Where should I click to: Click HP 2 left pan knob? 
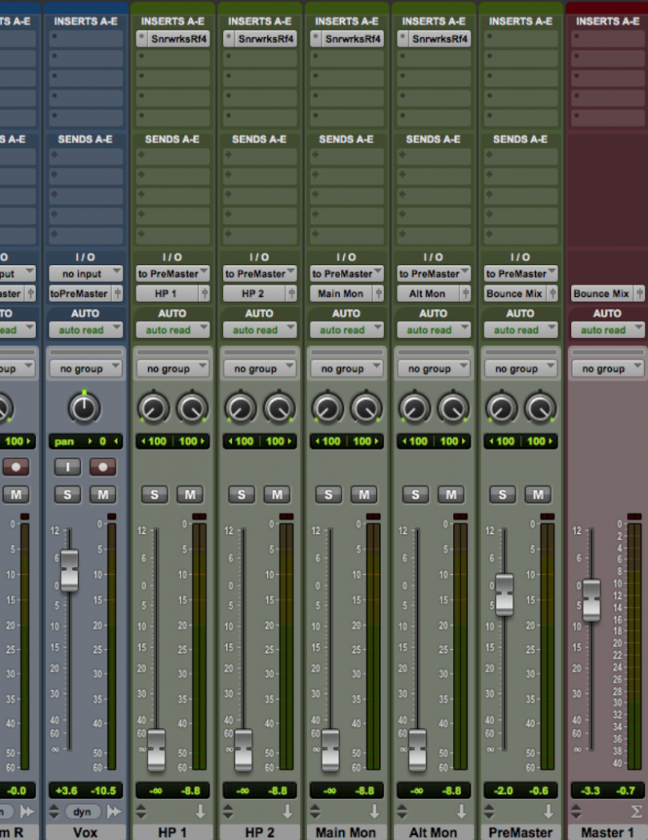[241, 408]
